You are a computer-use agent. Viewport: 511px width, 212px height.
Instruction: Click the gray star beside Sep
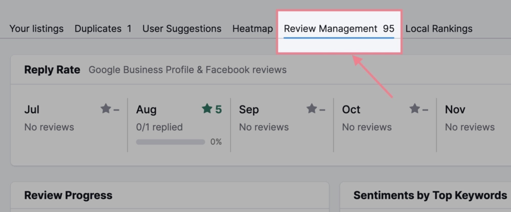pos(311,108)
